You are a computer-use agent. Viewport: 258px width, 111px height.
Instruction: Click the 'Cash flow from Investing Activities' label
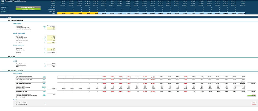pos(24,78)
